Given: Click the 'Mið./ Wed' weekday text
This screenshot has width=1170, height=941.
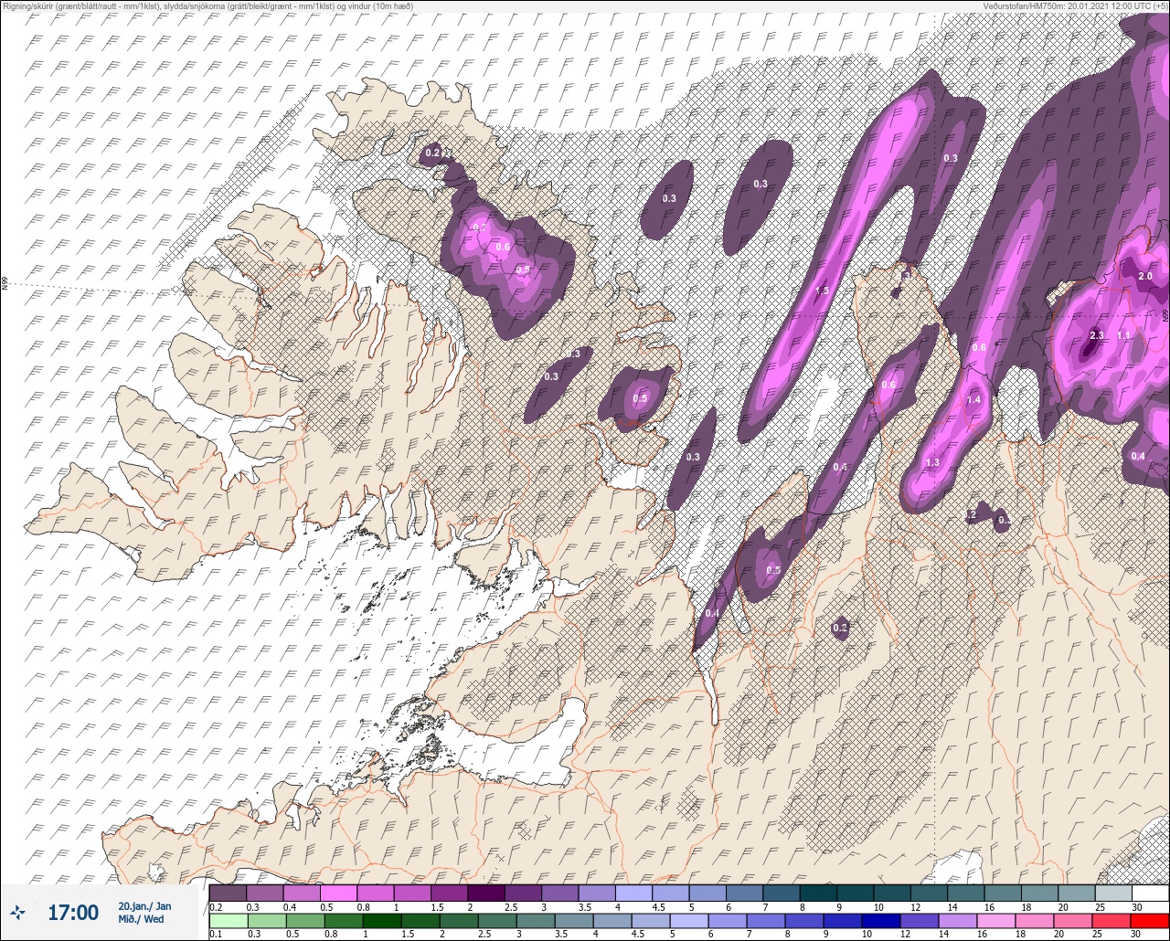Looking at the screenshot, I should point(141,919).
